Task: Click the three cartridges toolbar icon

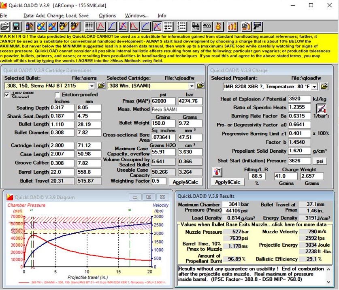Action: [232, 26]
